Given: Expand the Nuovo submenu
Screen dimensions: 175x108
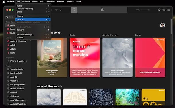Looking at the screenshot, I should pos(33,6).
